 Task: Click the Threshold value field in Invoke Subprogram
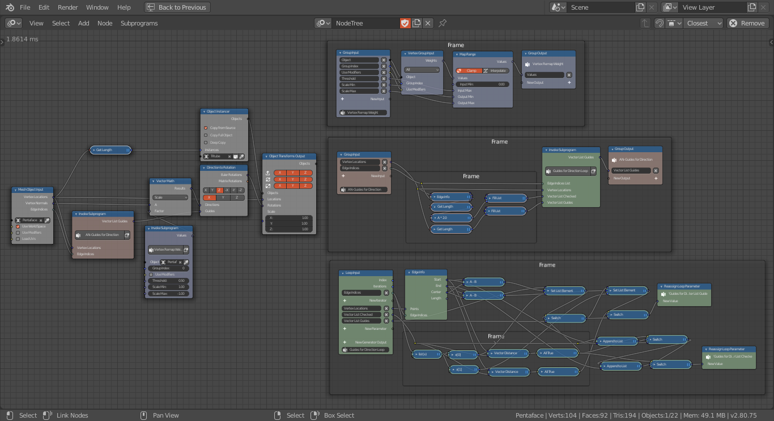(x=168, y=281)
